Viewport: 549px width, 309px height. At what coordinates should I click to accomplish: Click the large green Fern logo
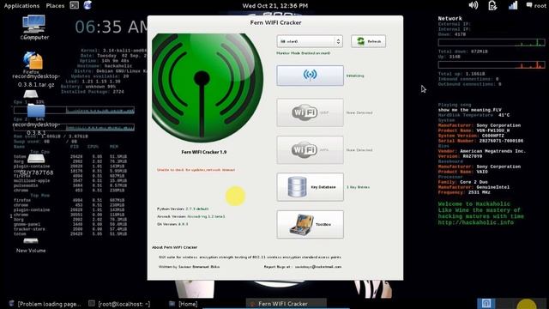208,88
